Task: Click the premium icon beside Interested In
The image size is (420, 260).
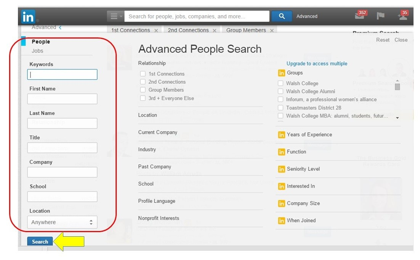Action: coord(282,186)
